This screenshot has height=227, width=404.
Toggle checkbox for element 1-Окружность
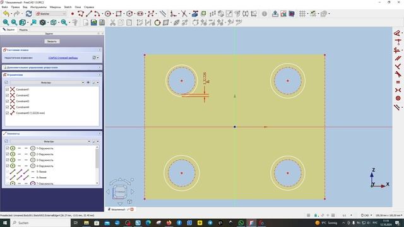[7, 148]
